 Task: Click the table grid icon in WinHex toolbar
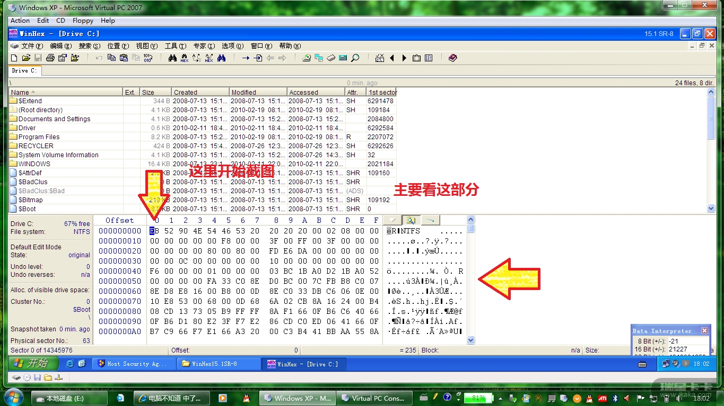[429, 58]
